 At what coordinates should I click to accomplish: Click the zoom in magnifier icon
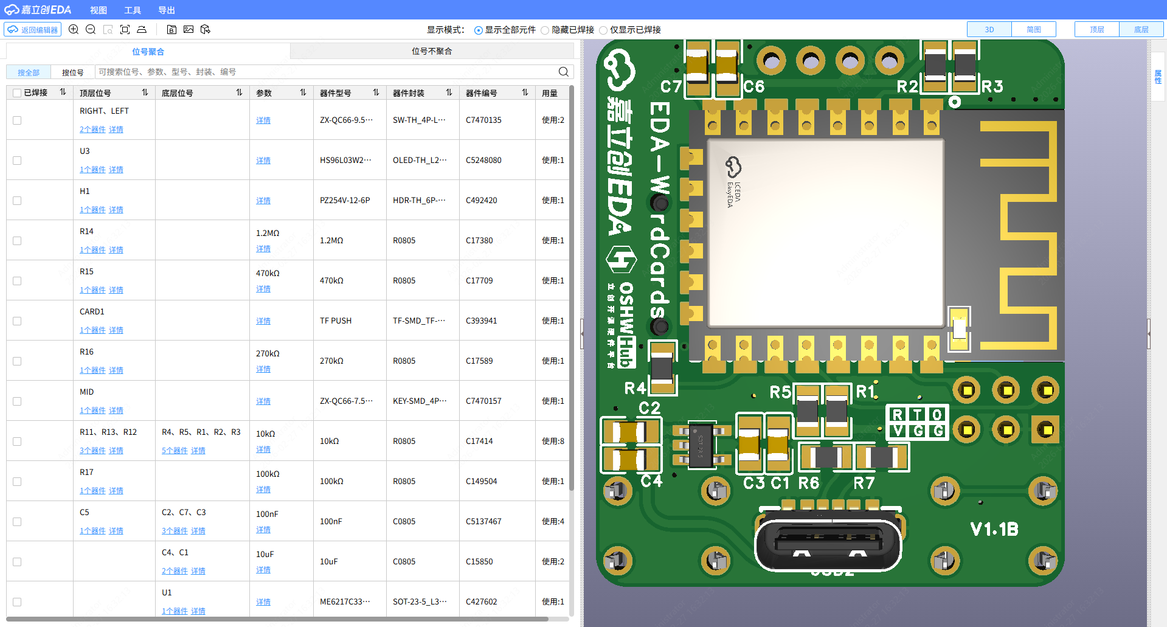pyautogui.click(x=74, y=29)
